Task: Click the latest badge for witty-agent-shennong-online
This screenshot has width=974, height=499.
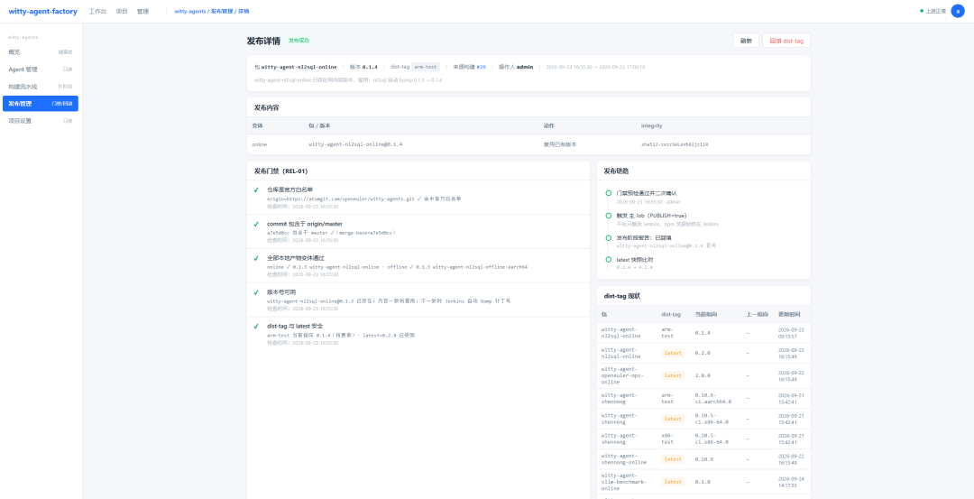Action: coord(673,459)
